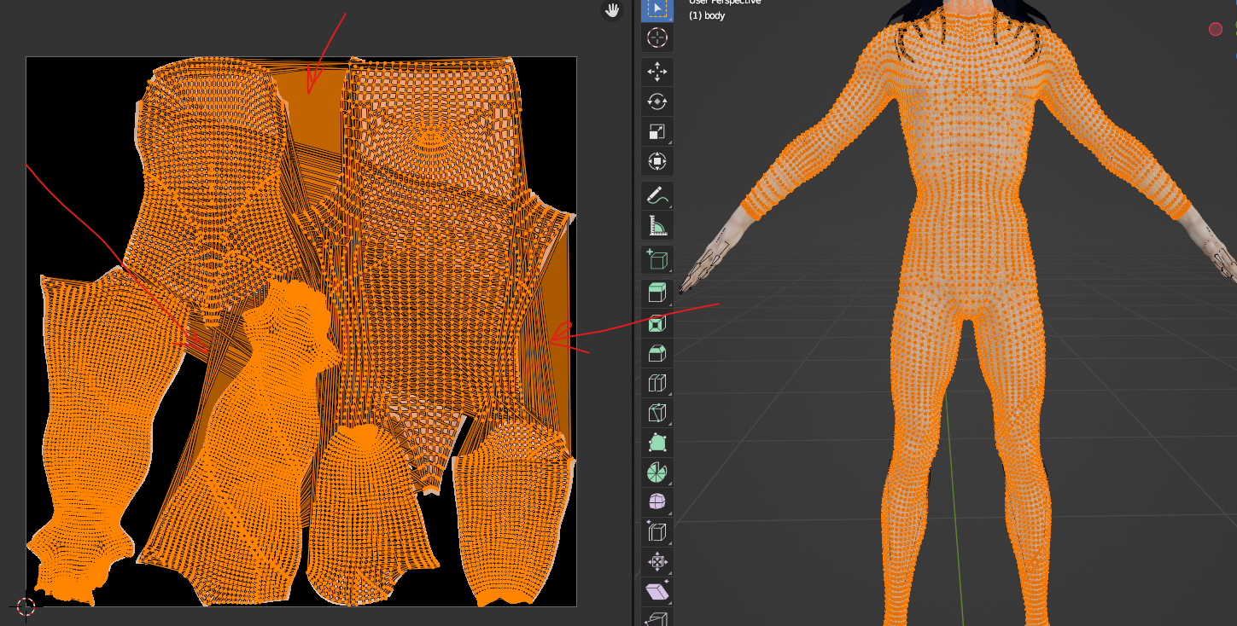The image size is (1237, 626).
Task: Activate the Inset Faces tool
Action: click(656, 323)
